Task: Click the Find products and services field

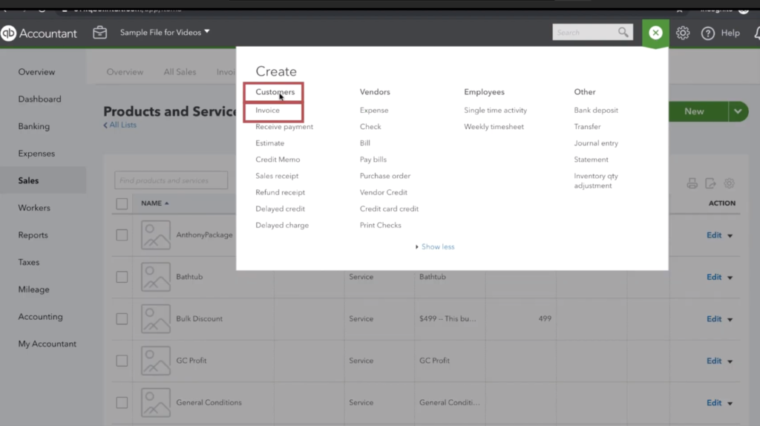Action: tap(171, 180)
